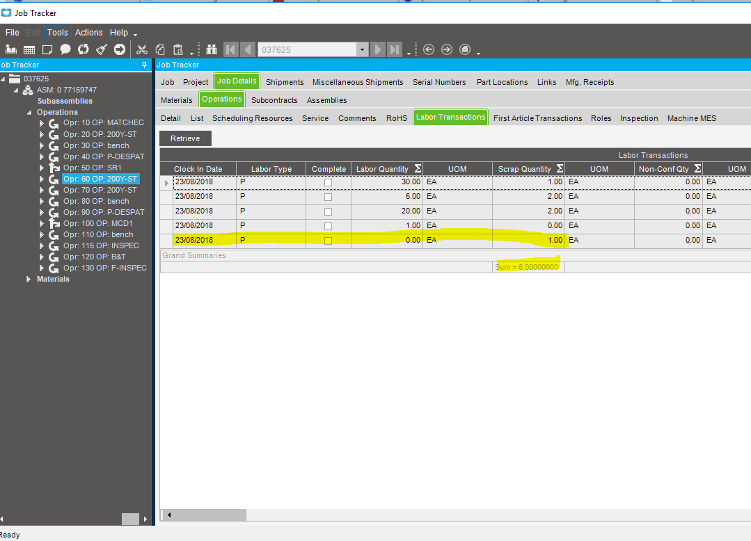Screen dimensions: 751x541
Task: Click the clear (broom) toolbar icon
Action: pyautogui.click(x=102, y=49)
